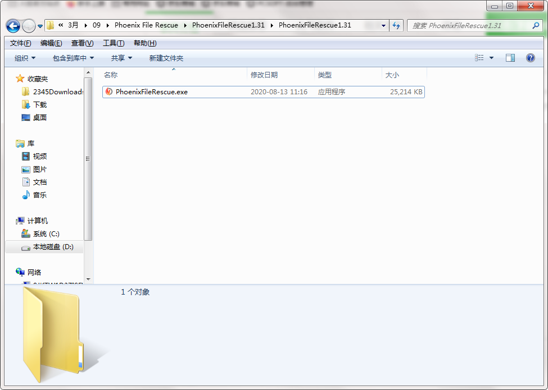Click the blue help icon

pyautogui.click(x=530, y=58)
